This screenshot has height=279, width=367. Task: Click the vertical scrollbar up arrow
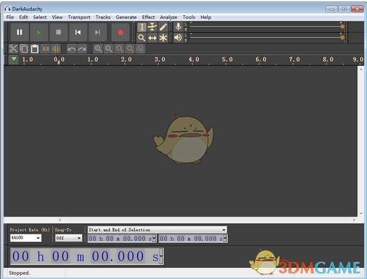361,69
